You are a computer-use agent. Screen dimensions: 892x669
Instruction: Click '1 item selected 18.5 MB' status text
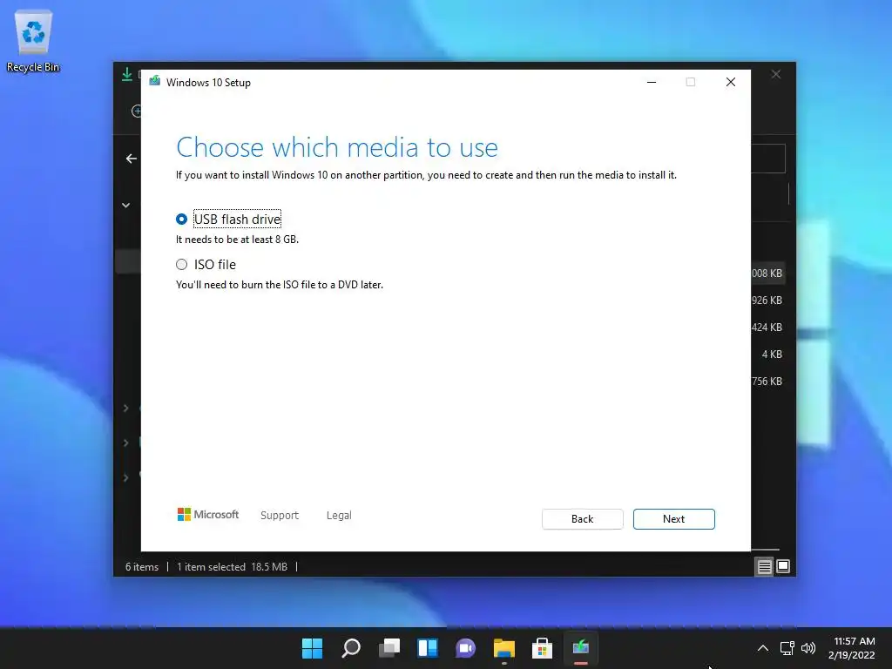232,566
